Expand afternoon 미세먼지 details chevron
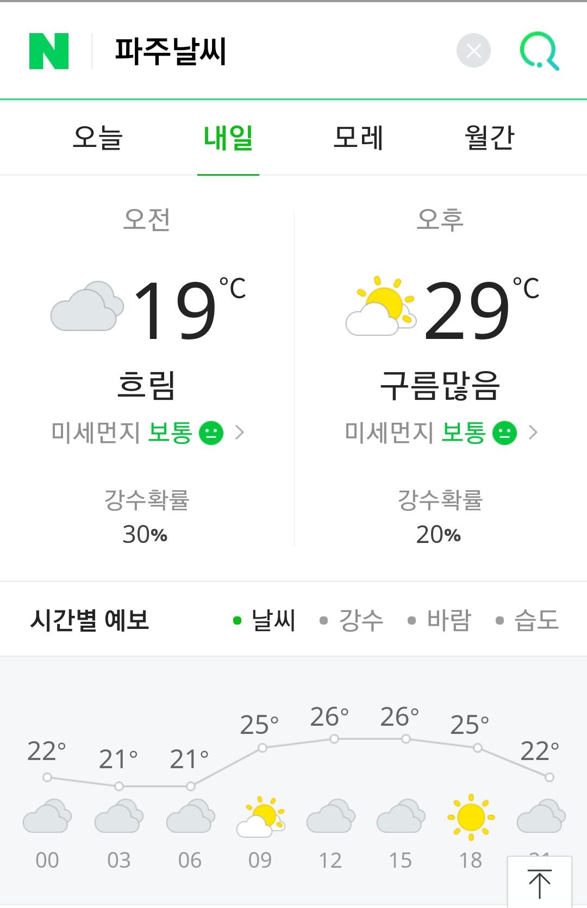Image resolution: width=587 pixels, height=908 pixels. point(533,433)
